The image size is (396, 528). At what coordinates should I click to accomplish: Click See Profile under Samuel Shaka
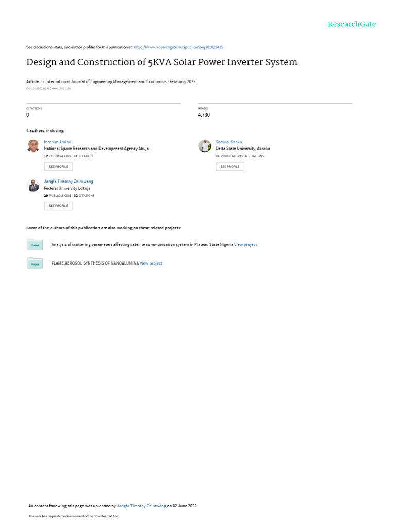coord(230,167)
